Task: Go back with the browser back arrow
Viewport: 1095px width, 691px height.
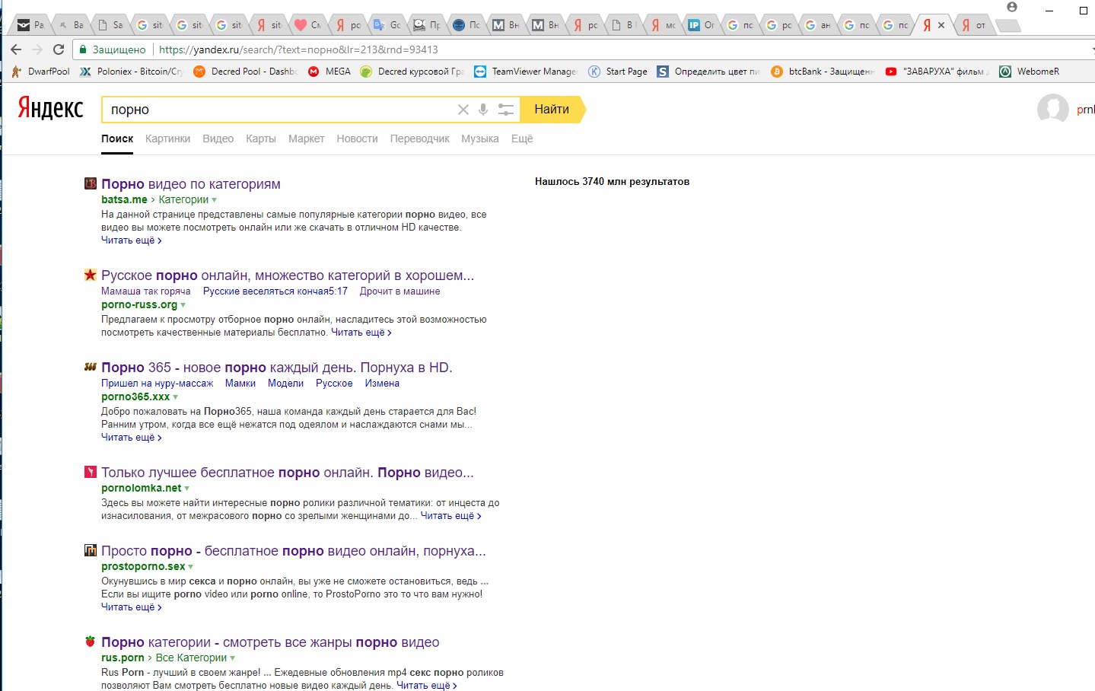Action: pyautogui.click(x=16, y=49)
